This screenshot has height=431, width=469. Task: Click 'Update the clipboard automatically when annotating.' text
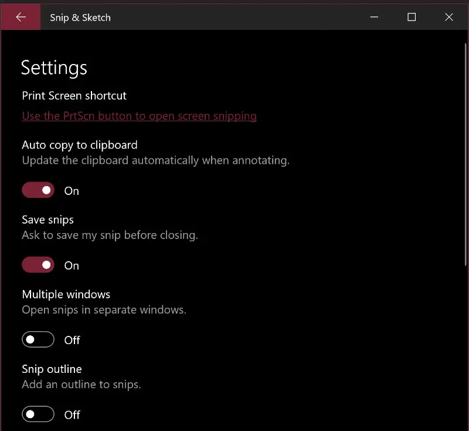pyautogui.click(x=156, y=160)
